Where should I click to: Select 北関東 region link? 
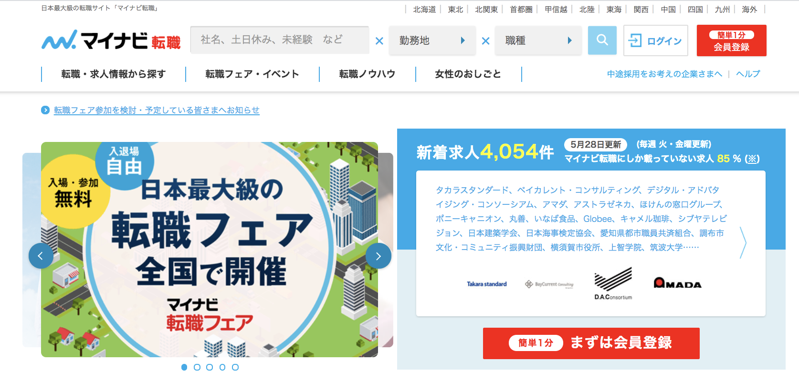click(486, 10)
